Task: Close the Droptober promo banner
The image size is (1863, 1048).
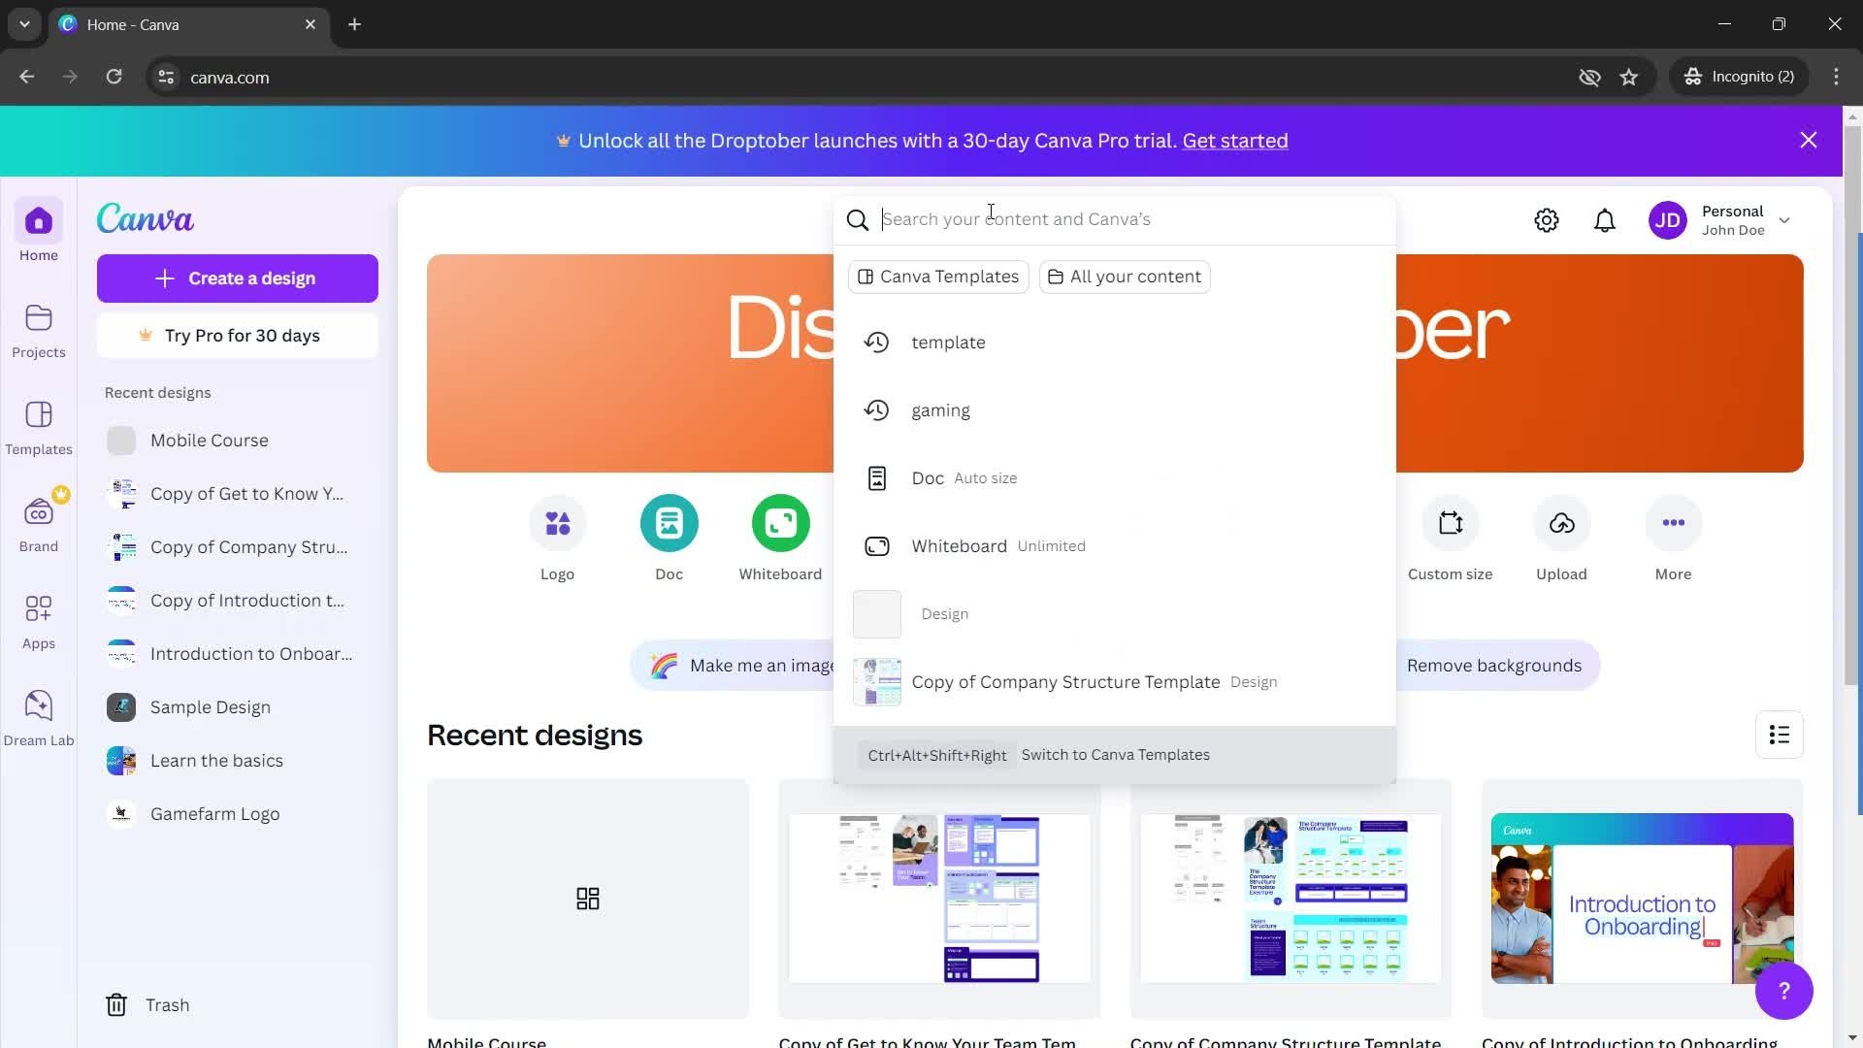Action: (1809, 140)
